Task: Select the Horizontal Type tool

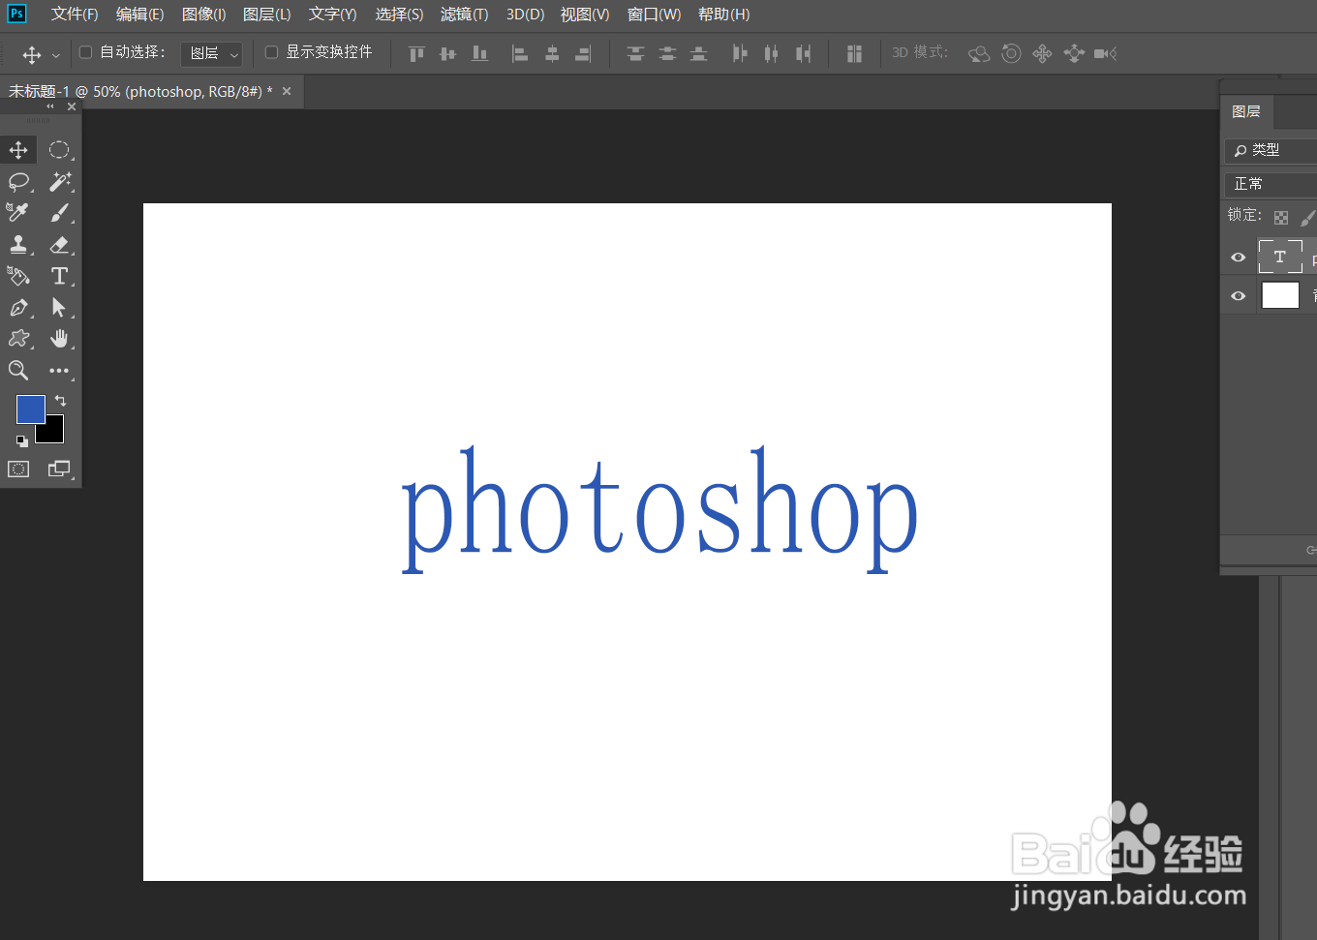Action: pyautogui.click(x=59, y=276)
